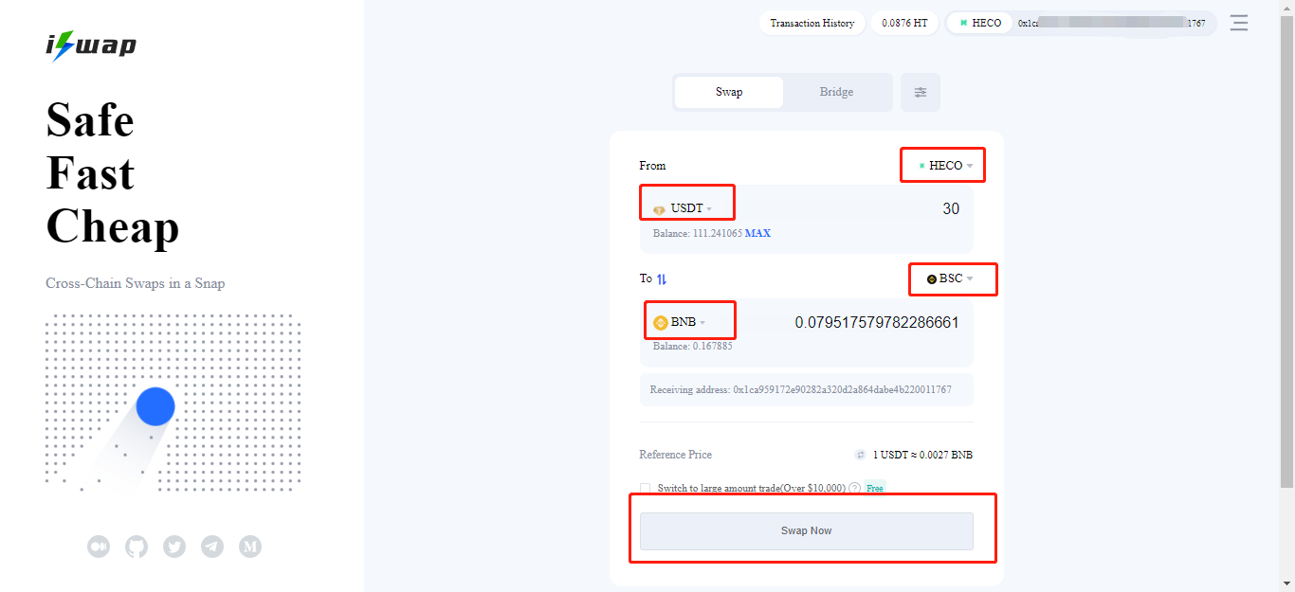Enable Switch to large amount trade checkbox
This screenshot has width=1295, height=592.
[646, 489]
